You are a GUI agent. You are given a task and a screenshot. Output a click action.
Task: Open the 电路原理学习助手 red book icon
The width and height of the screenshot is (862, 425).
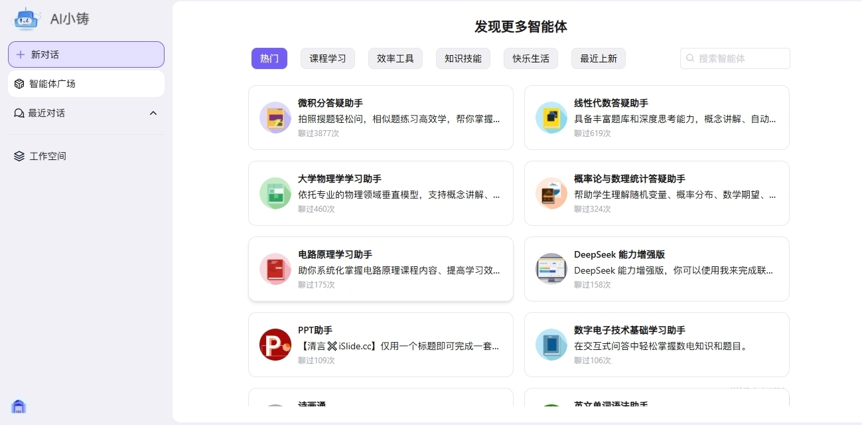click(x=275, y=269)
